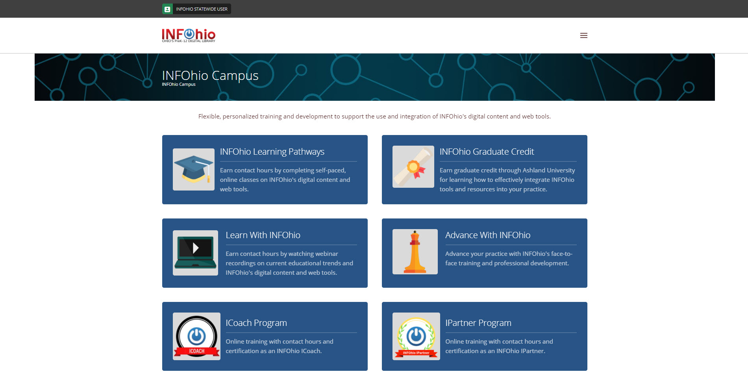
Task: Click the 'Flexible, personalized training' tagline text
Action: coord(374,117)
